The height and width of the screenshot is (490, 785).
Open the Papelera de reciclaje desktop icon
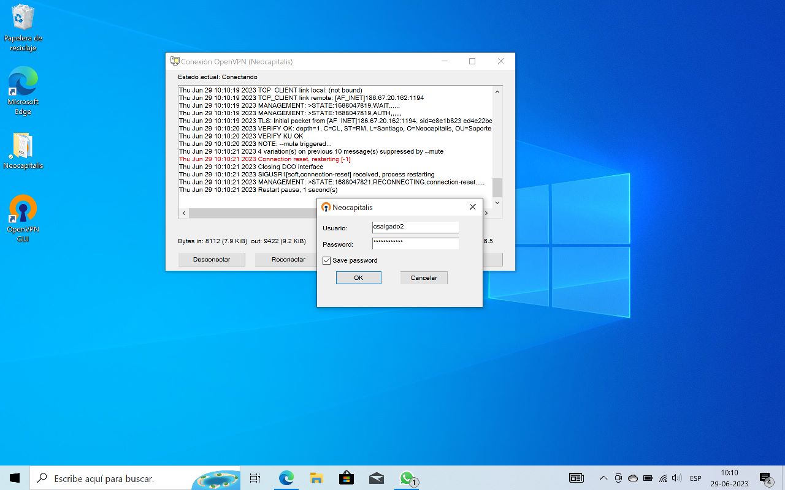(x=23, y=28)
